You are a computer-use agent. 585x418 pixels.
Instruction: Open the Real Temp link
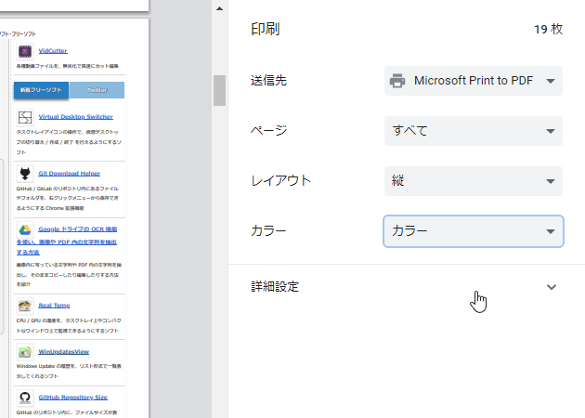pyautogui.click(x=54, y=306)
